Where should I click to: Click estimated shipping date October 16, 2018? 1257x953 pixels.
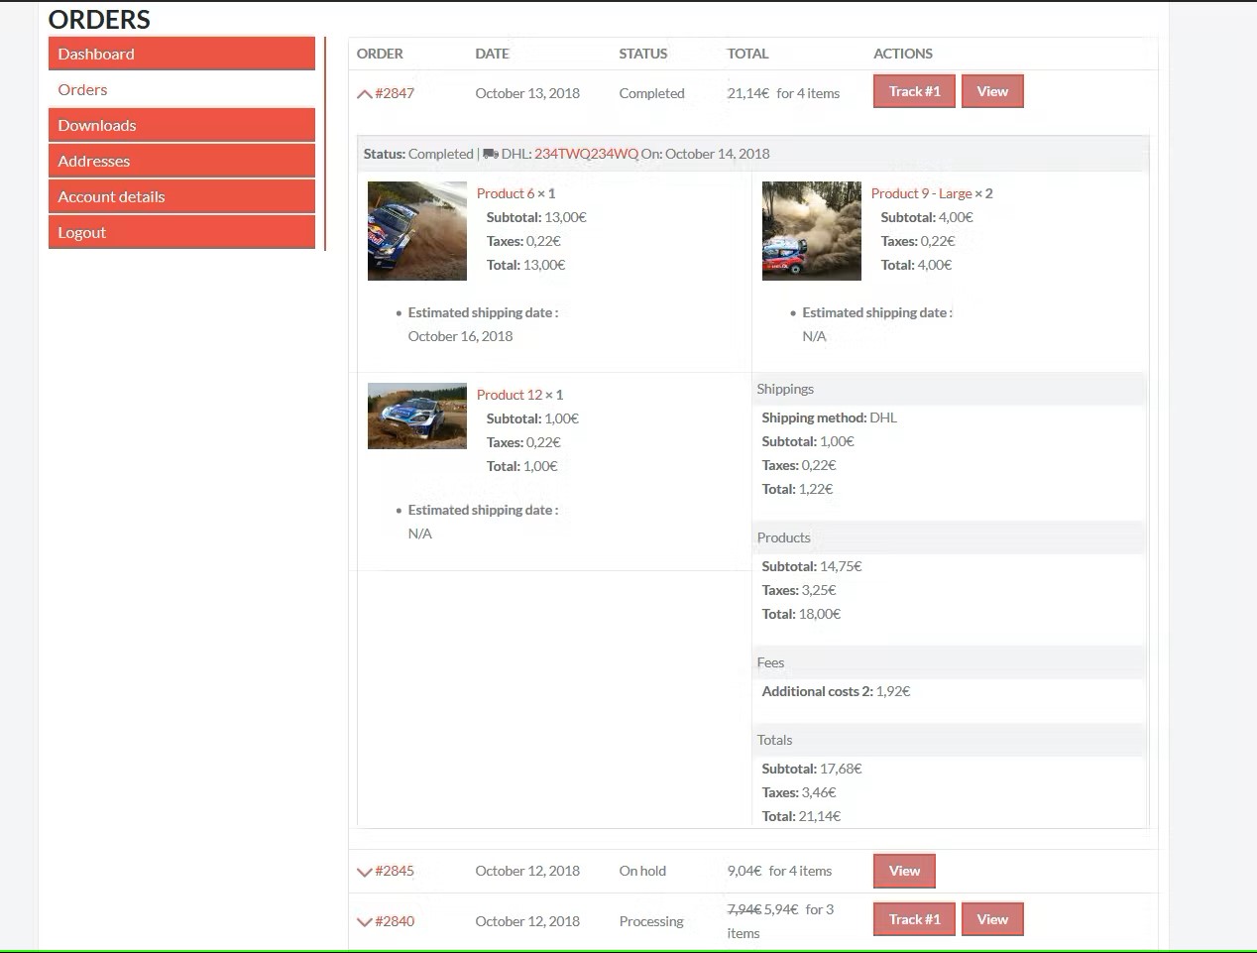[460, 336]
